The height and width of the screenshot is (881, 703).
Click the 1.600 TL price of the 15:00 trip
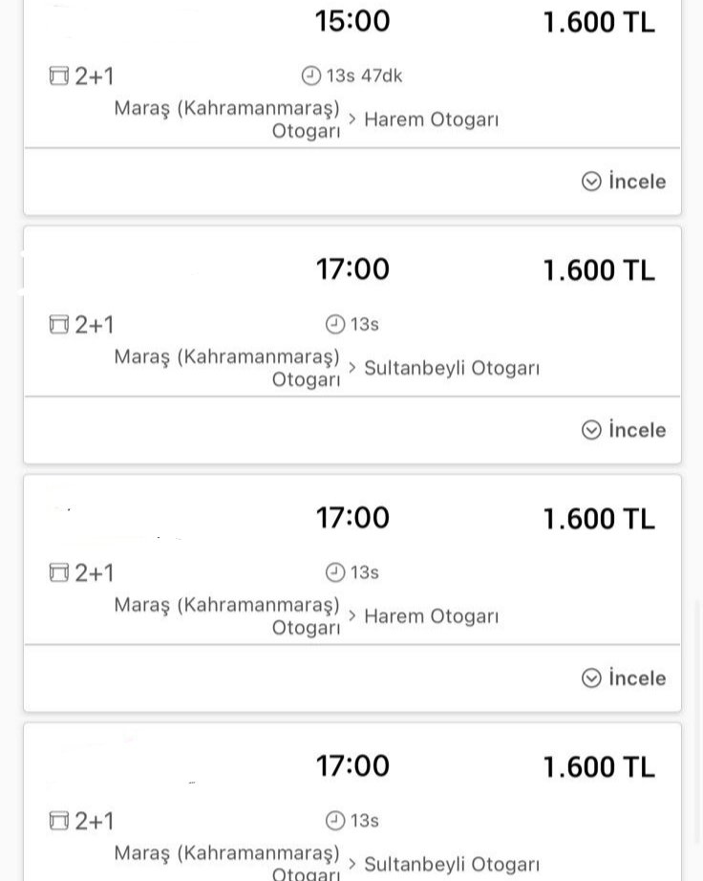[x=599, y=22]
